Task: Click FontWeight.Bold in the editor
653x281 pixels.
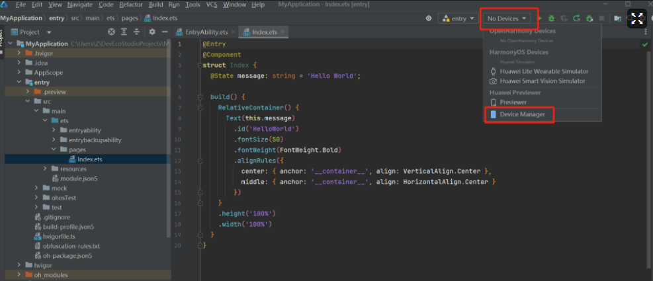Action: [310, 150]
